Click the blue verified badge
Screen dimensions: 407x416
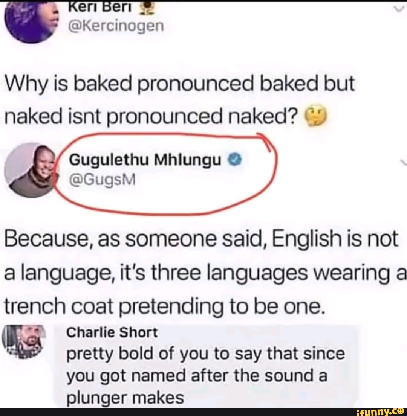(x=235, y=160)
